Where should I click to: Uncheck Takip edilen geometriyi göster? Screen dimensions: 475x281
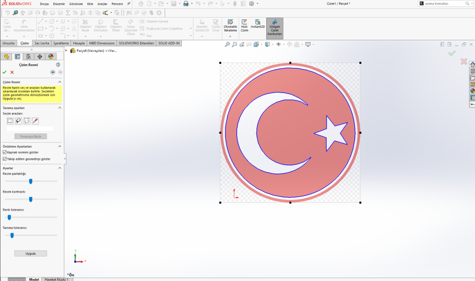tap(5, 159)
